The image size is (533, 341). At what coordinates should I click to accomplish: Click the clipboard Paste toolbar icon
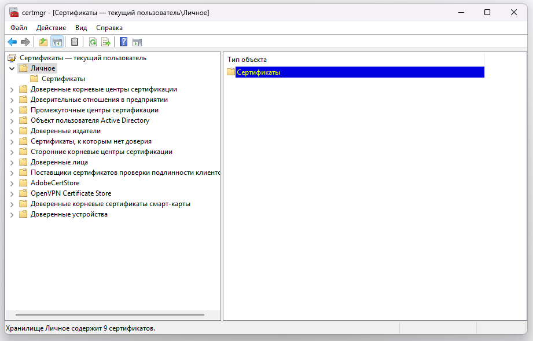(x=75, y=42)
